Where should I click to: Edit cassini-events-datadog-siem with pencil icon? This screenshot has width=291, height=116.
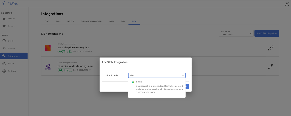coord(271,67)
